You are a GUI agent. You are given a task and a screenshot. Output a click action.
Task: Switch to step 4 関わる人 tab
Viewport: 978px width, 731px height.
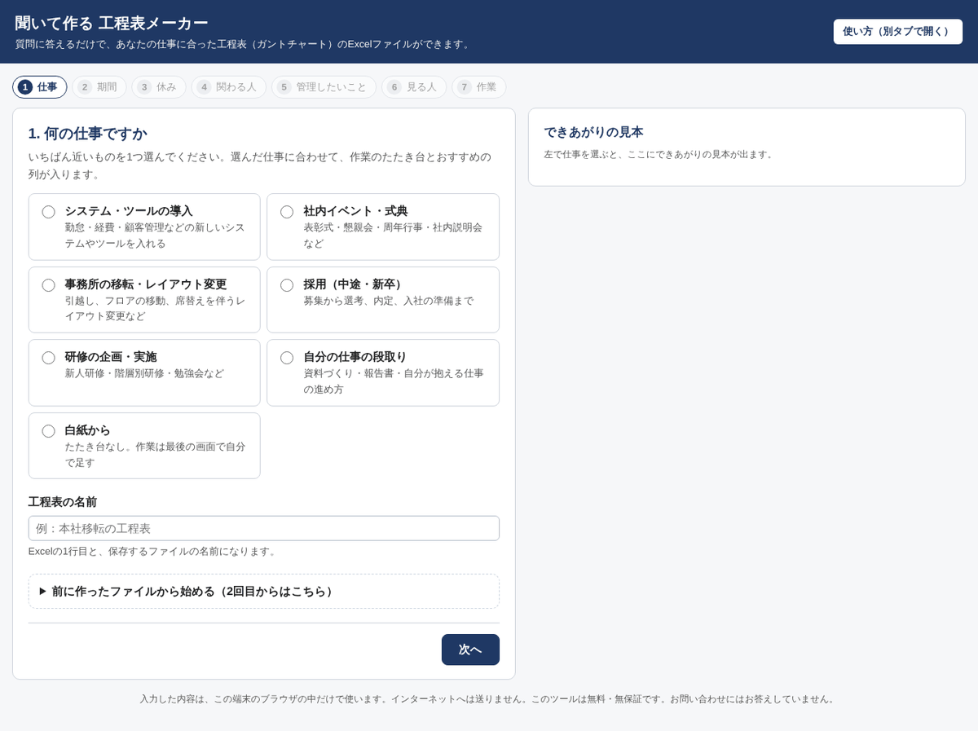(x=229, y=87)
